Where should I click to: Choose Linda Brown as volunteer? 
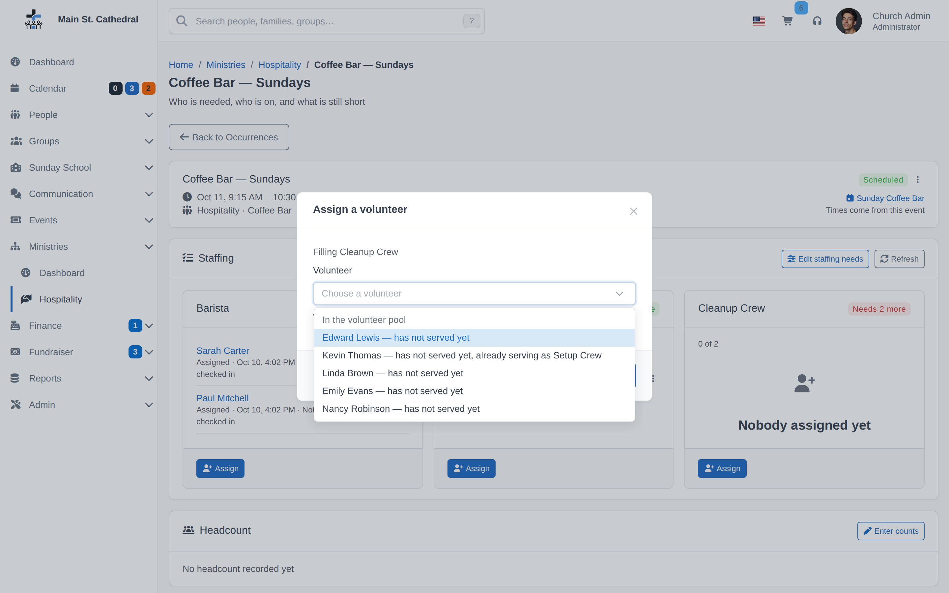click(474, 373)
